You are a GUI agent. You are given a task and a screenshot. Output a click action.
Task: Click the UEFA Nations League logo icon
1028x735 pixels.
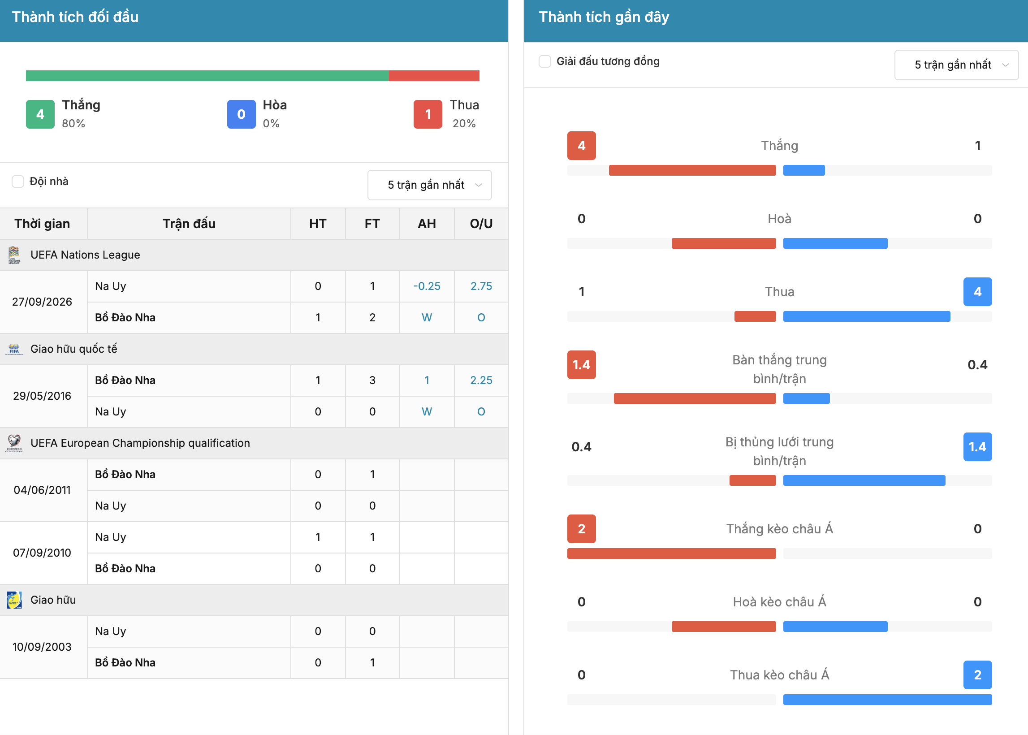14,255
